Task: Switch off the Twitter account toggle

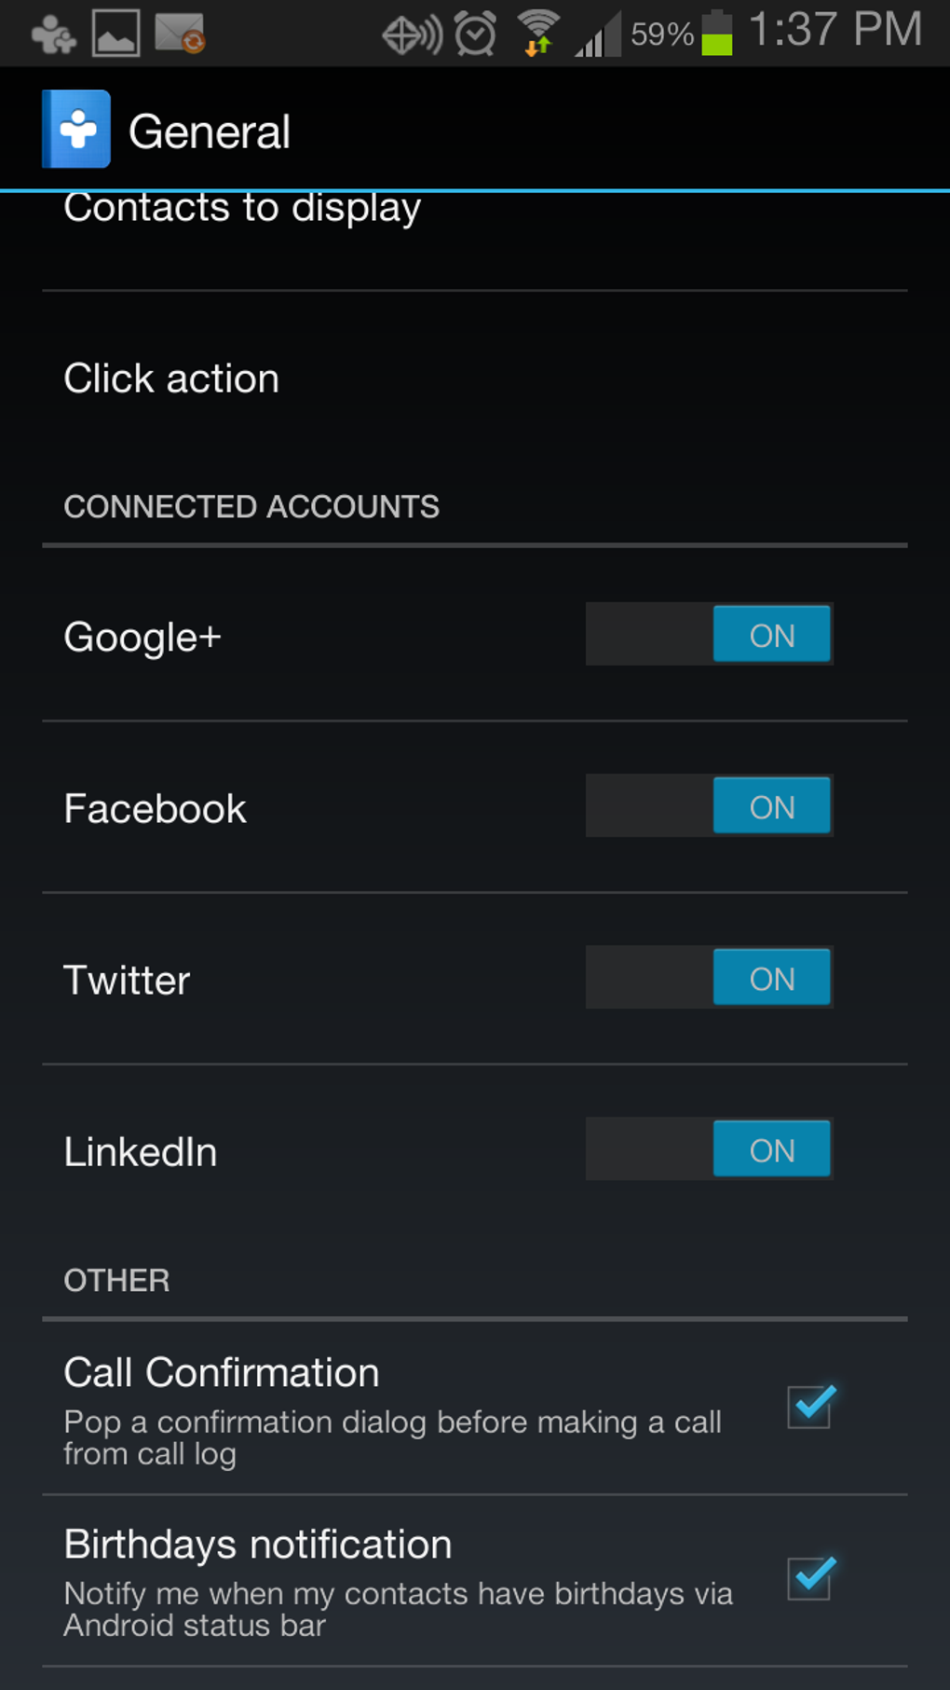Action: (709, 978)
